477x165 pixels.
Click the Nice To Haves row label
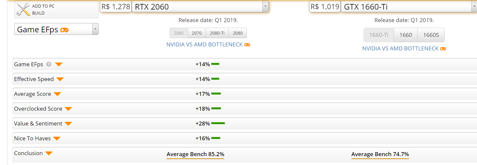click(x=32, y=138)
